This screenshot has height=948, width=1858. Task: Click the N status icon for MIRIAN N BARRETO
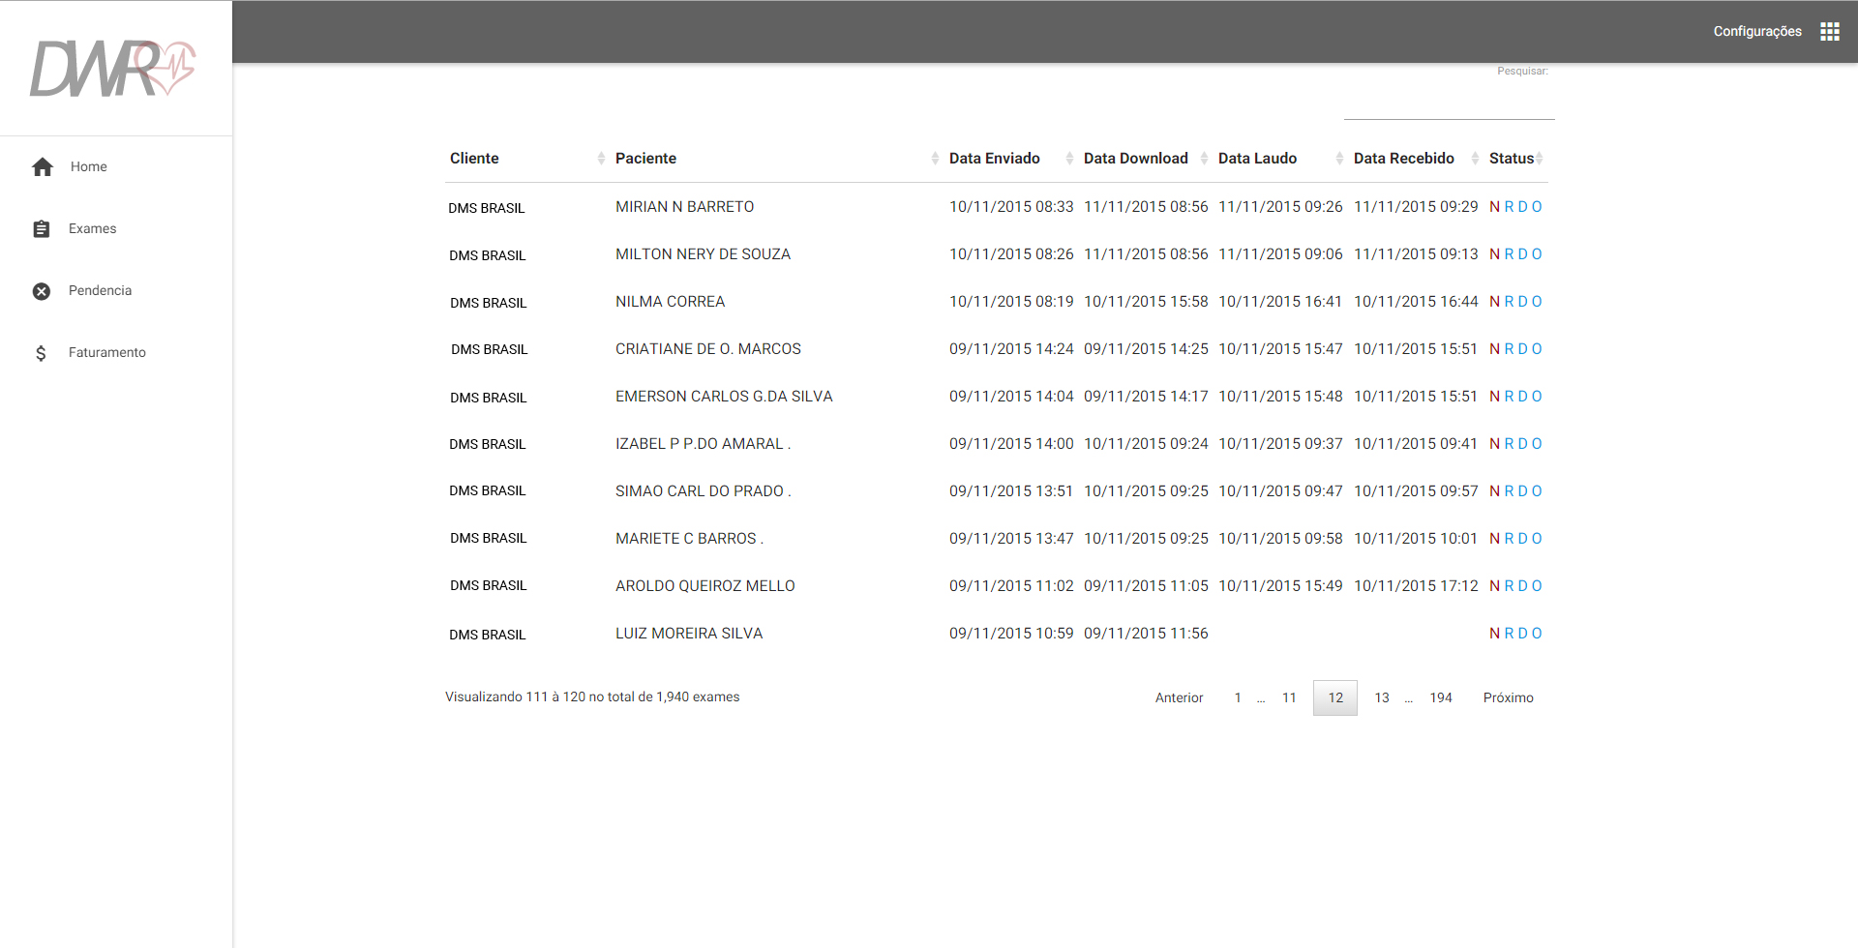pyautogui.click(x=1496, y=206)
